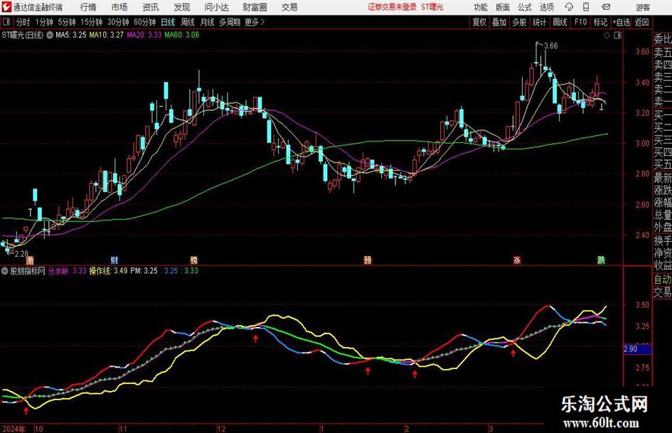Open the 发现 menu
The image size is (672, 433).
(182, 7)
